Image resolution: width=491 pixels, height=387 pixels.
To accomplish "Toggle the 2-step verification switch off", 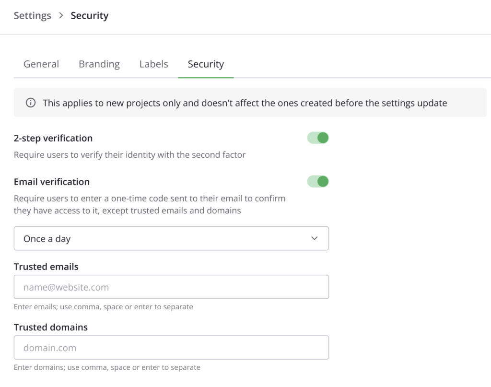I will (x=317, y=138).
